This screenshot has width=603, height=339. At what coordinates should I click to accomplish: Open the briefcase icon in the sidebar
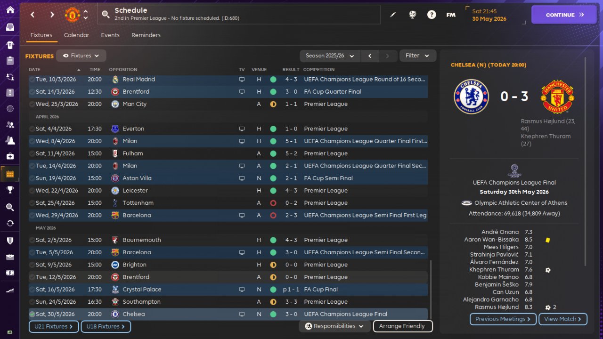[x=10, y=257]
